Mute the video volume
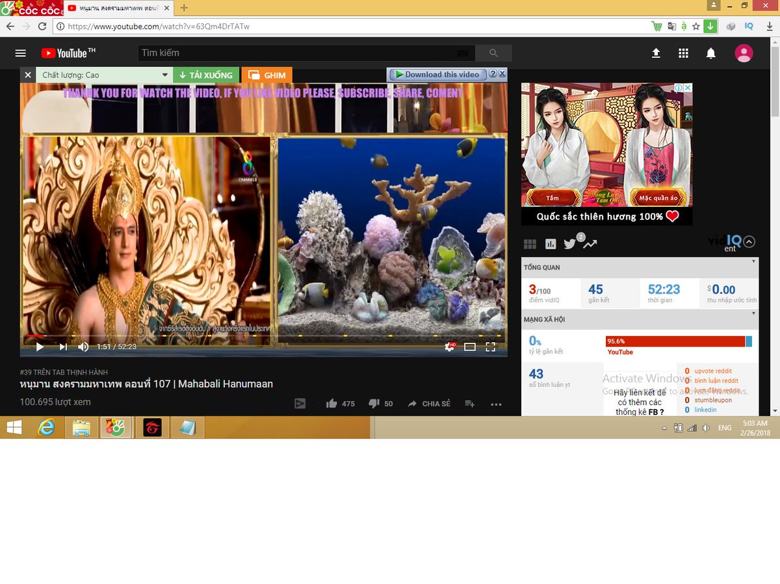Image resolution: width=780 pixels, height=584 pixels. pyautogui.click(x=83, y=347)
